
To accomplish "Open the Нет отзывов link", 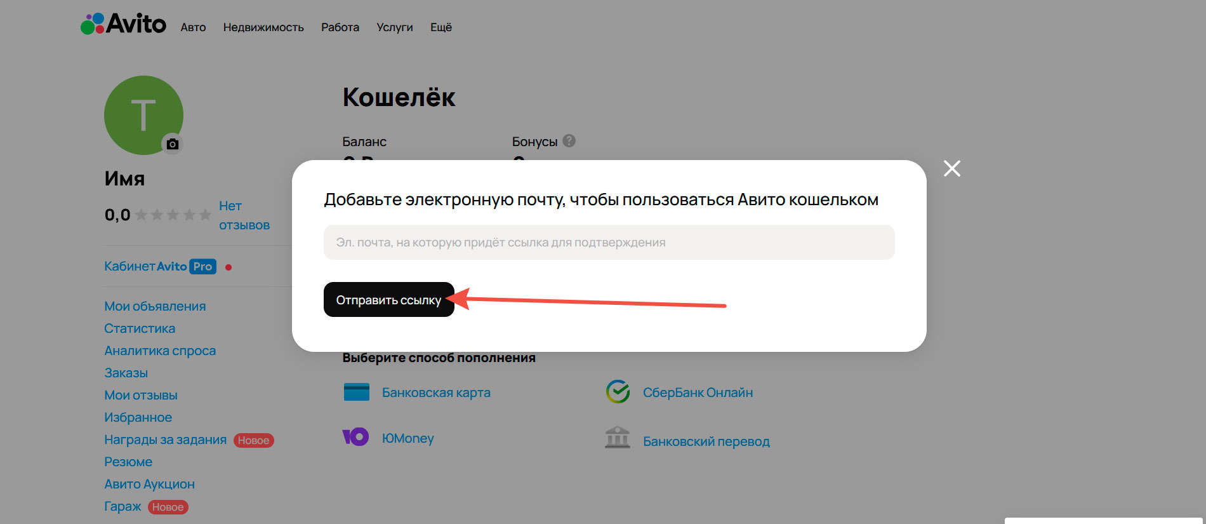I will [x=244, y=215].
